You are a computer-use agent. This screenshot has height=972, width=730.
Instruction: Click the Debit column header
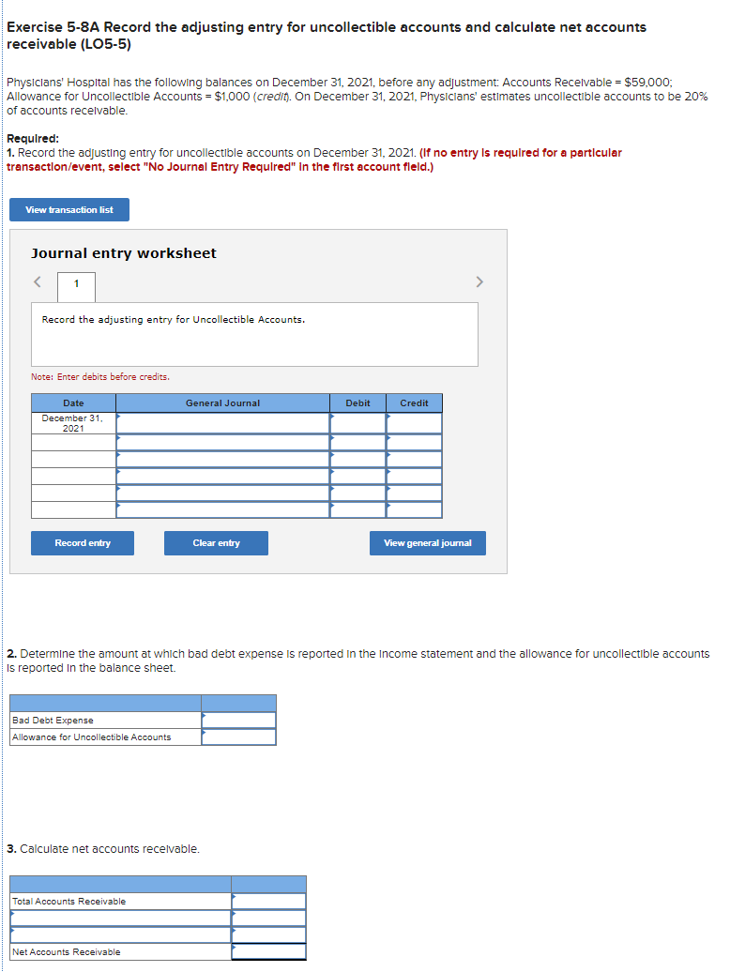pyautogui.click(x=358, y=402)
